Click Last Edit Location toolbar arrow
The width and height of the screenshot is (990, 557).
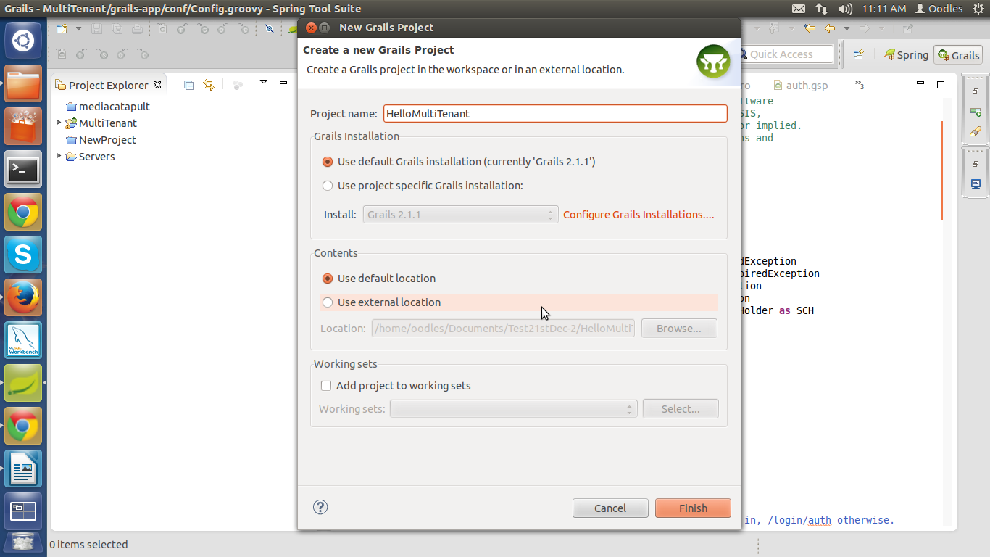click(810, 29)
